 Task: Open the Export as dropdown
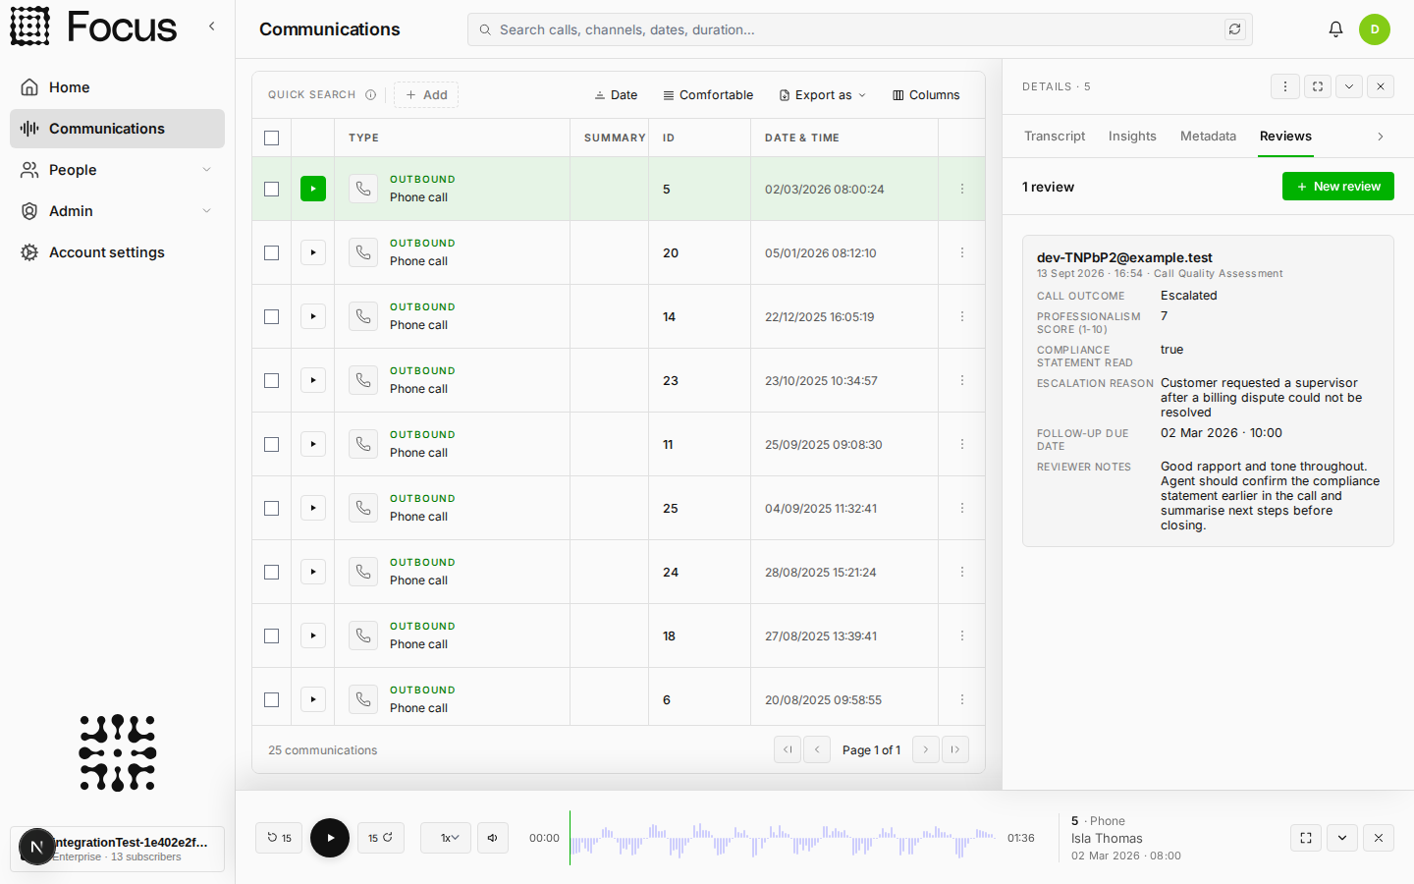823,95
